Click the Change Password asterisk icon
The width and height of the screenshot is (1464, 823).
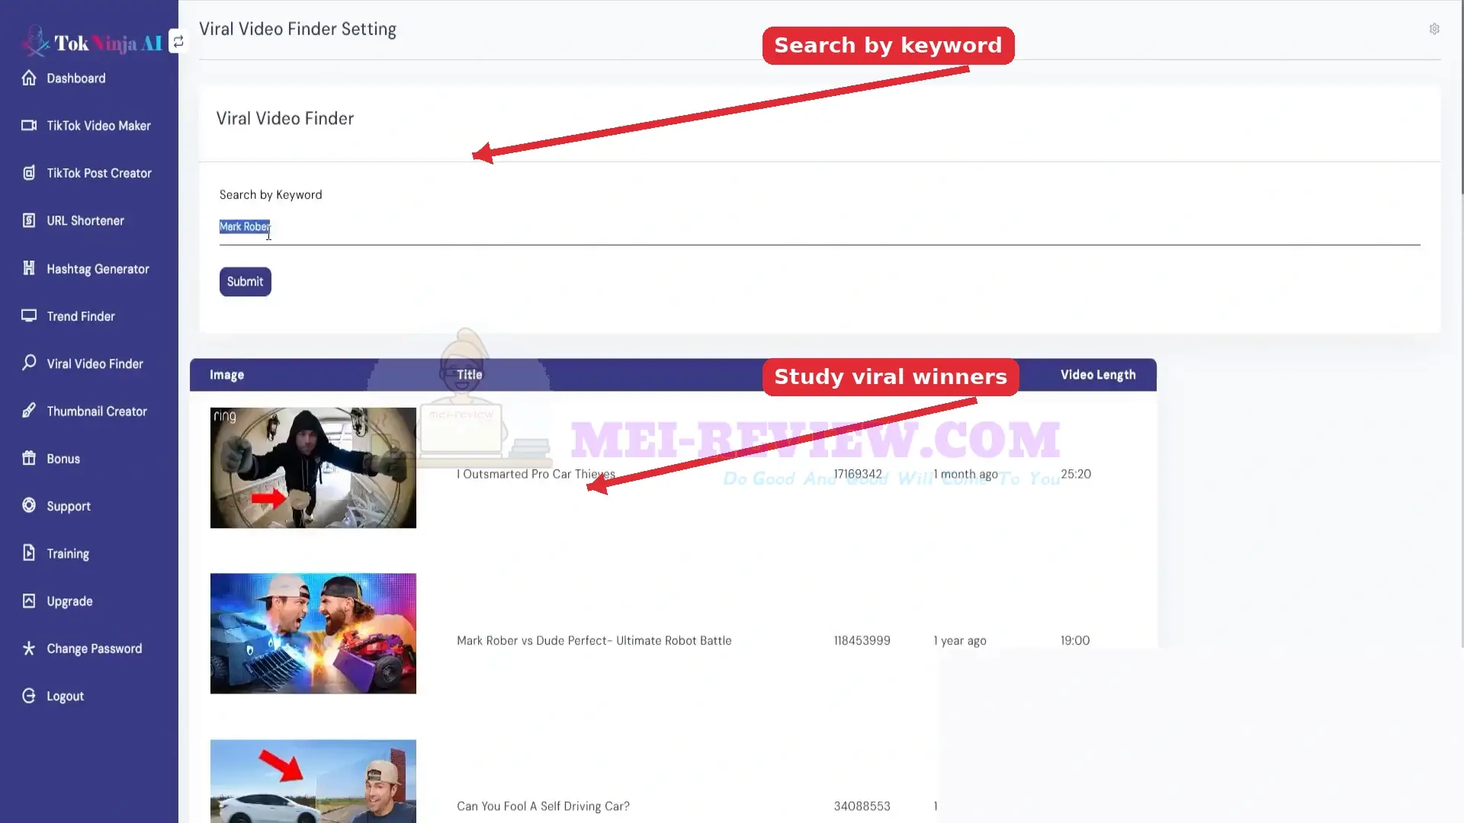point(29,648)
